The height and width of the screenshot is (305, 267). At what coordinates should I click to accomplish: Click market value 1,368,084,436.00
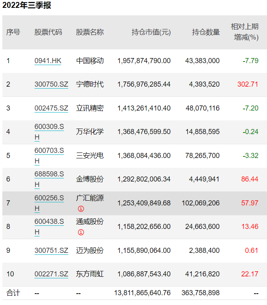pos(144,156)
